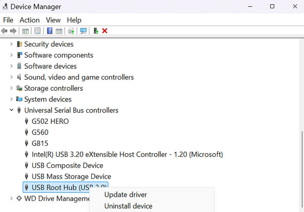The width and height of the screenshot is (304, 212).
Task: Click the Show/Hide Action Pane toolbar icon
Action: click(59, 31)
